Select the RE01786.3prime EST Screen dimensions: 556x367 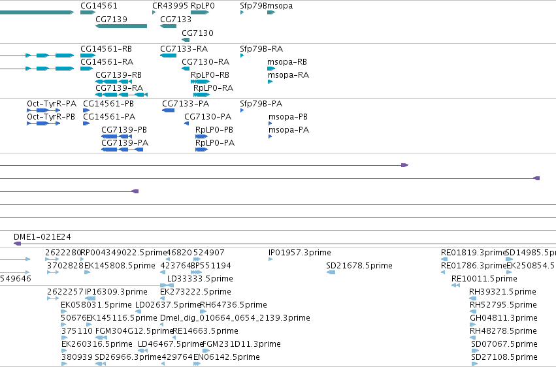[443, 272]
